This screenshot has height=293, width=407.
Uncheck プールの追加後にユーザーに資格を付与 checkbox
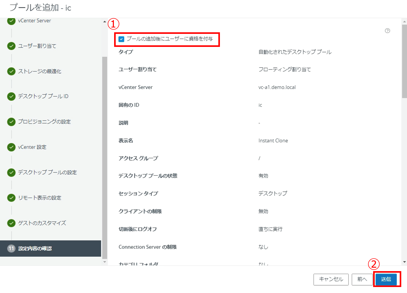pos(121,39)
